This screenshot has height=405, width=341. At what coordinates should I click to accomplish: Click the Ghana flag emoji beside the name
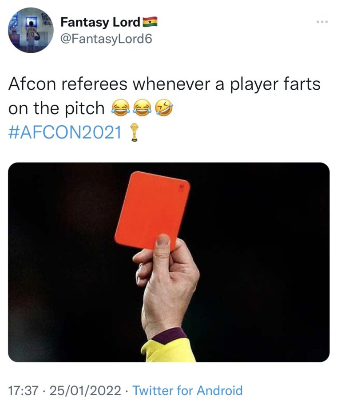point(150,22)
